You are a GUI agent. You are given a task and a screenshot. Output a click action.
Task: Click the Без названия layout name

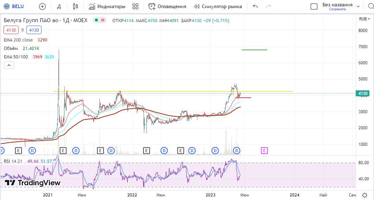[337, 5]
